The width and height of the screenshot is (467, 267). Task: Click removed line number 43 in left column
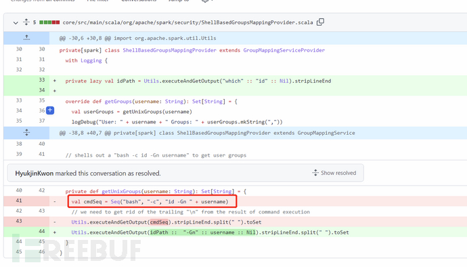click(19, 221)
